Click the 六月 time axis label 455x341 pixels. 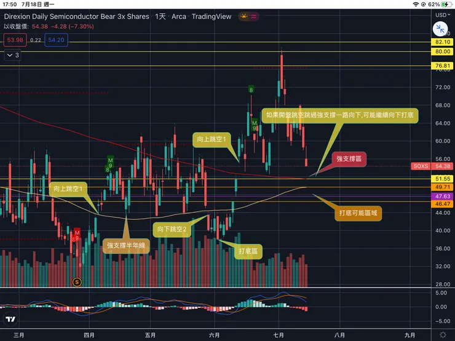(215, 335)
